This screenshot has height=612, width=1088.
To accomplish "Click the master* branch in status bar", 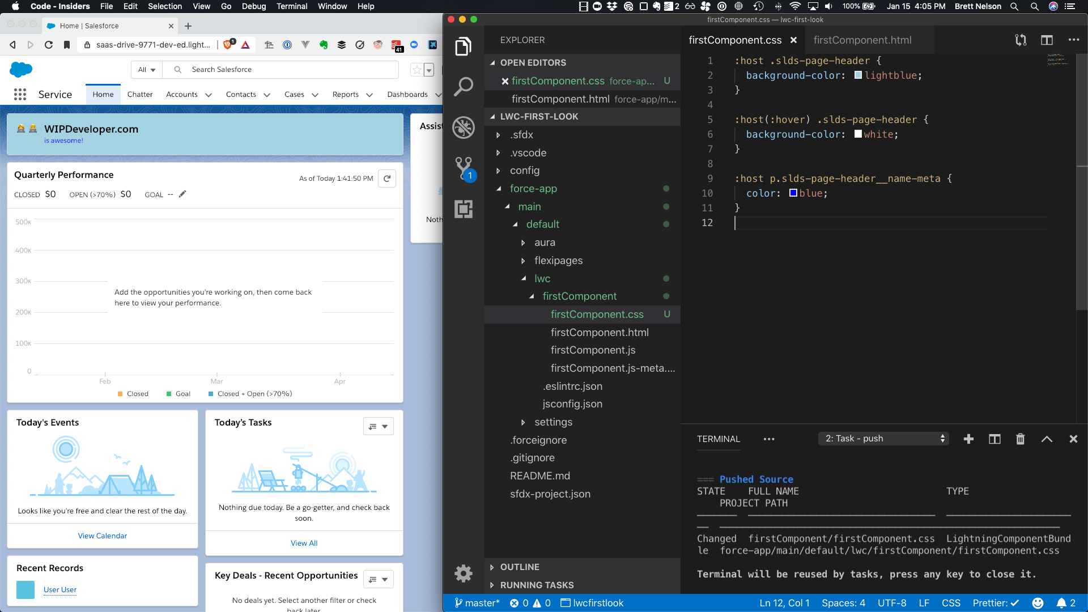I will [x=477, y=603].
